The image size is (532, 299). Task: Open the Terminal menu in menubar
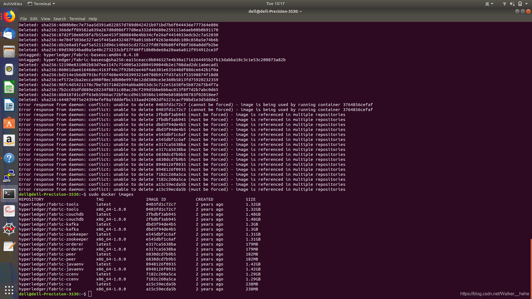tap(77, 19)
